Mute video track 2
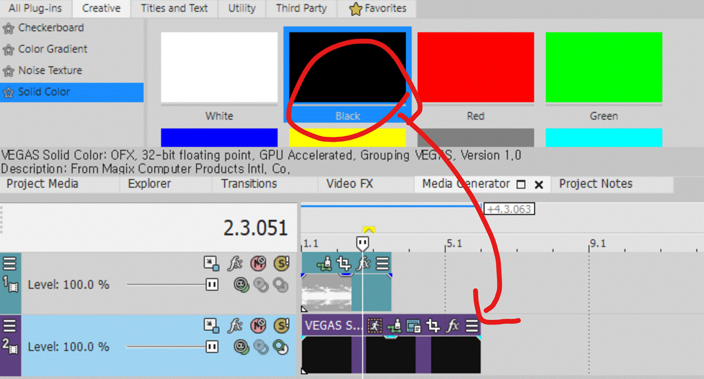The image size is (704, 379). click(x=258, y=326)
